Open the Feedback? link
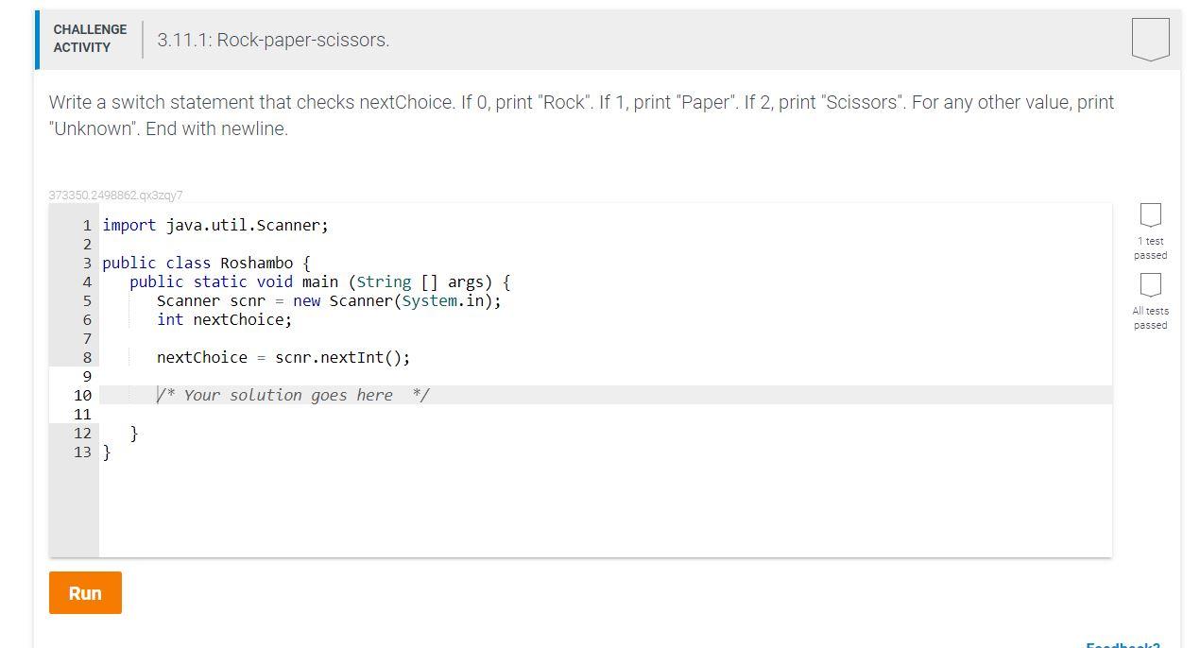This screenshot has width=1200, height=648. (1123, 645)
